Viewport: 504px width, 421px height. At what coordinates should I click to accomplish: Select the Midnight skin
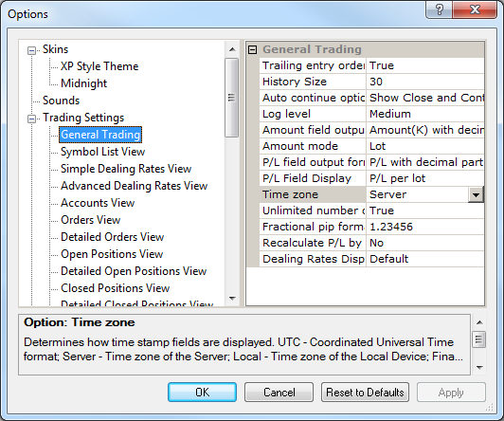pyautogui.click(x=84, y=83)
